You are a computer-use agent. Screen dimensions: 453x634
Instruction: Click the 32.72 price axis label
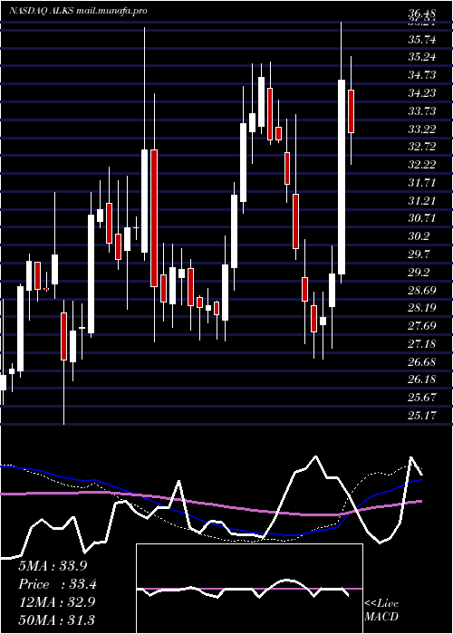[422, 147]
